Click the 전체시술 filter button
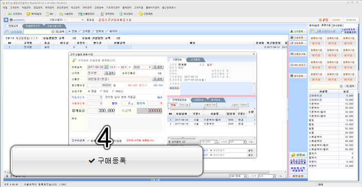 pyautogui.click(x=184, y=105)
